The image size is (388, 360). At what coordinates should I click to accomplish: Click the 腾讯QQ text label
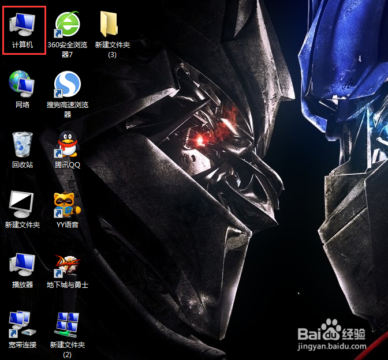(68, 164)
